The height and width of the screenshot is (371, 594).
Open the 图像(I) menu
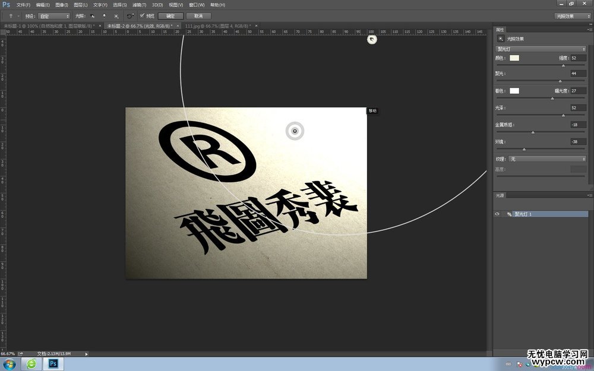(x=61, y=5)
